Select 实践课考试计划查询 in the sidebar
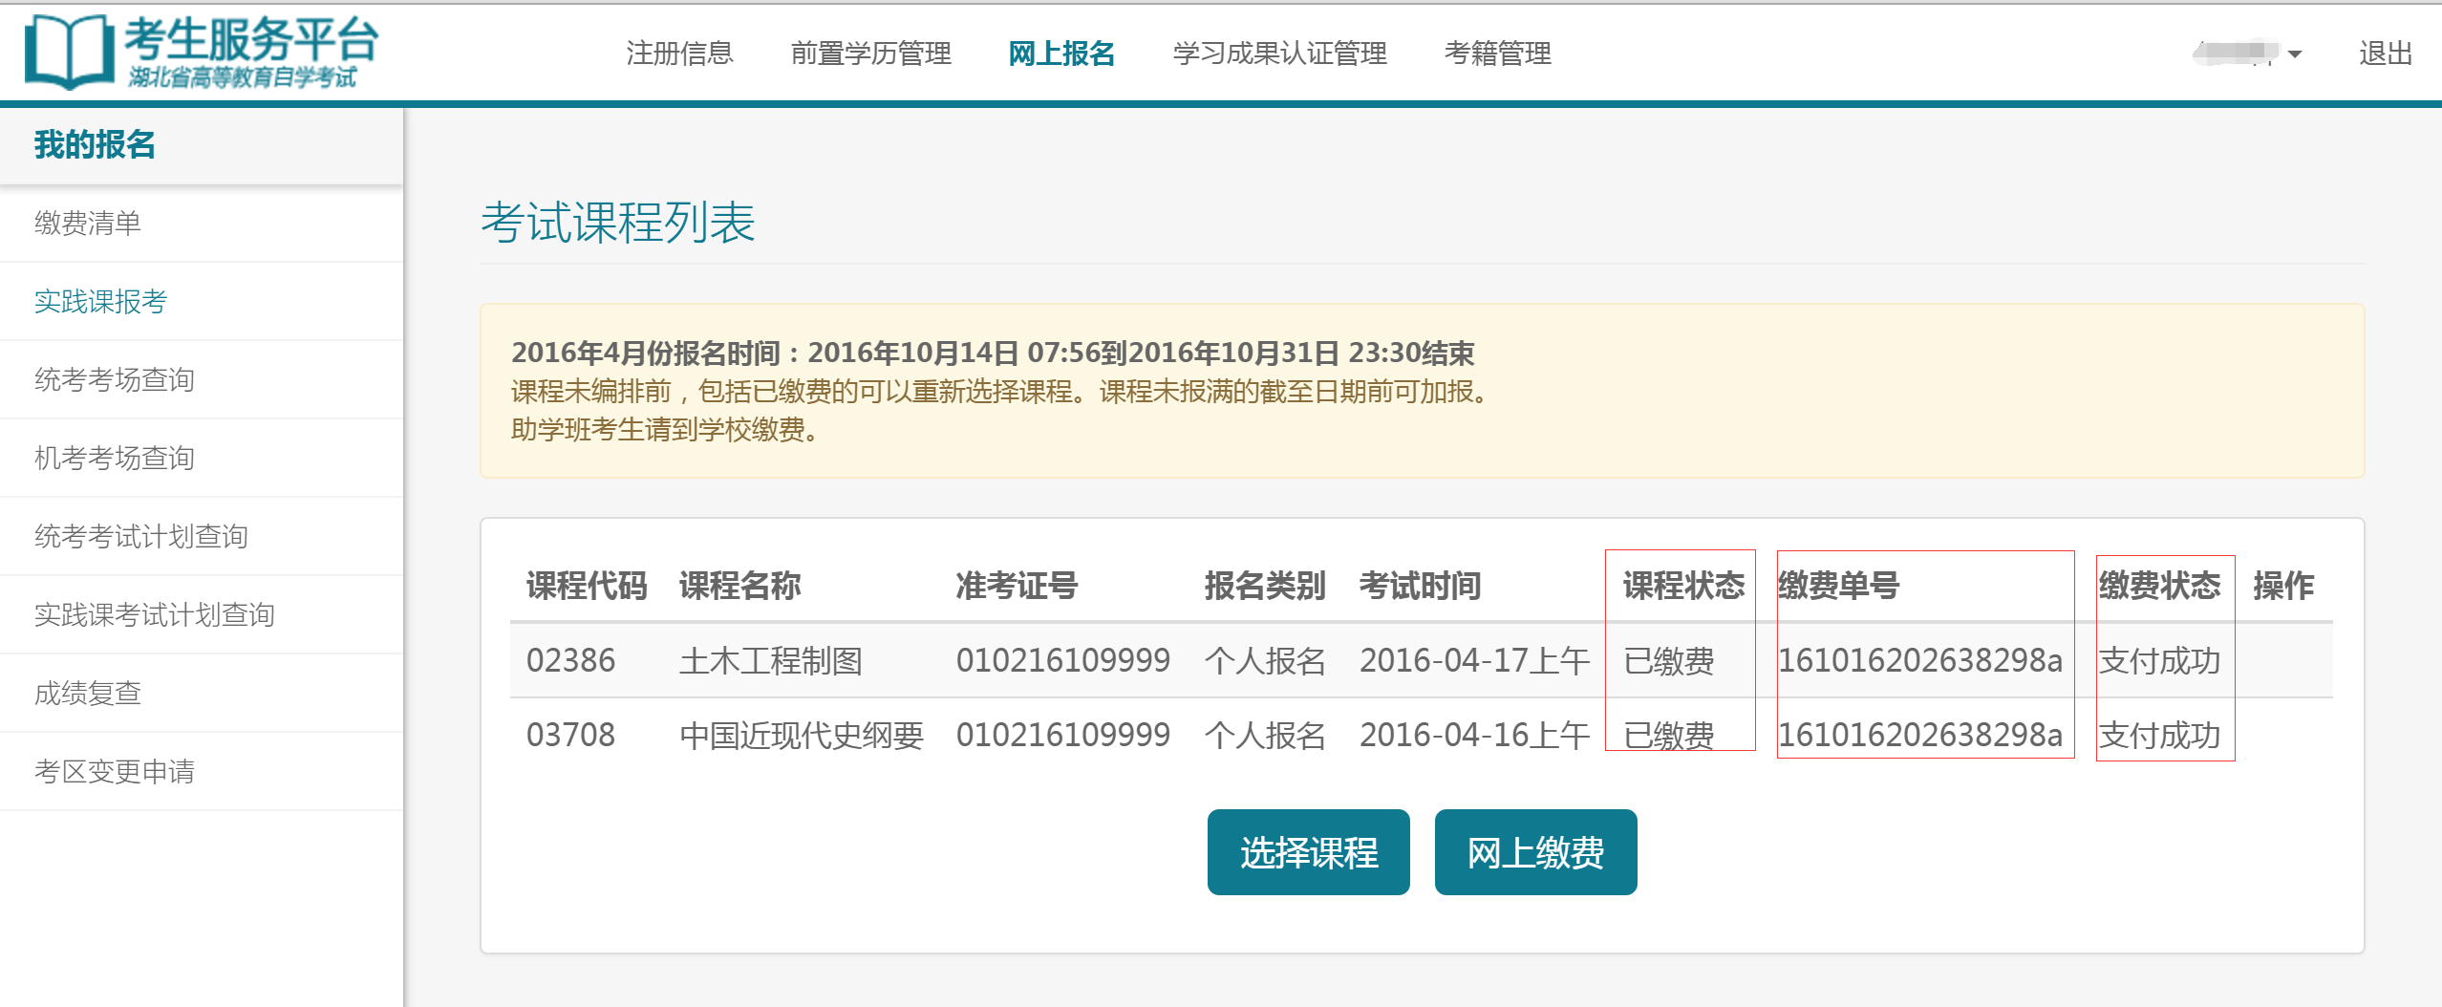 tap(155, 615)
